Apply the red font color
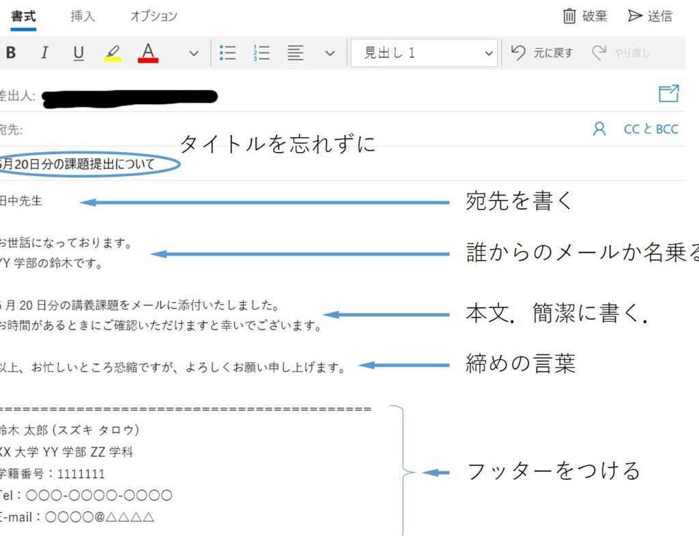The image size is (699, 536). click(148, 53)
